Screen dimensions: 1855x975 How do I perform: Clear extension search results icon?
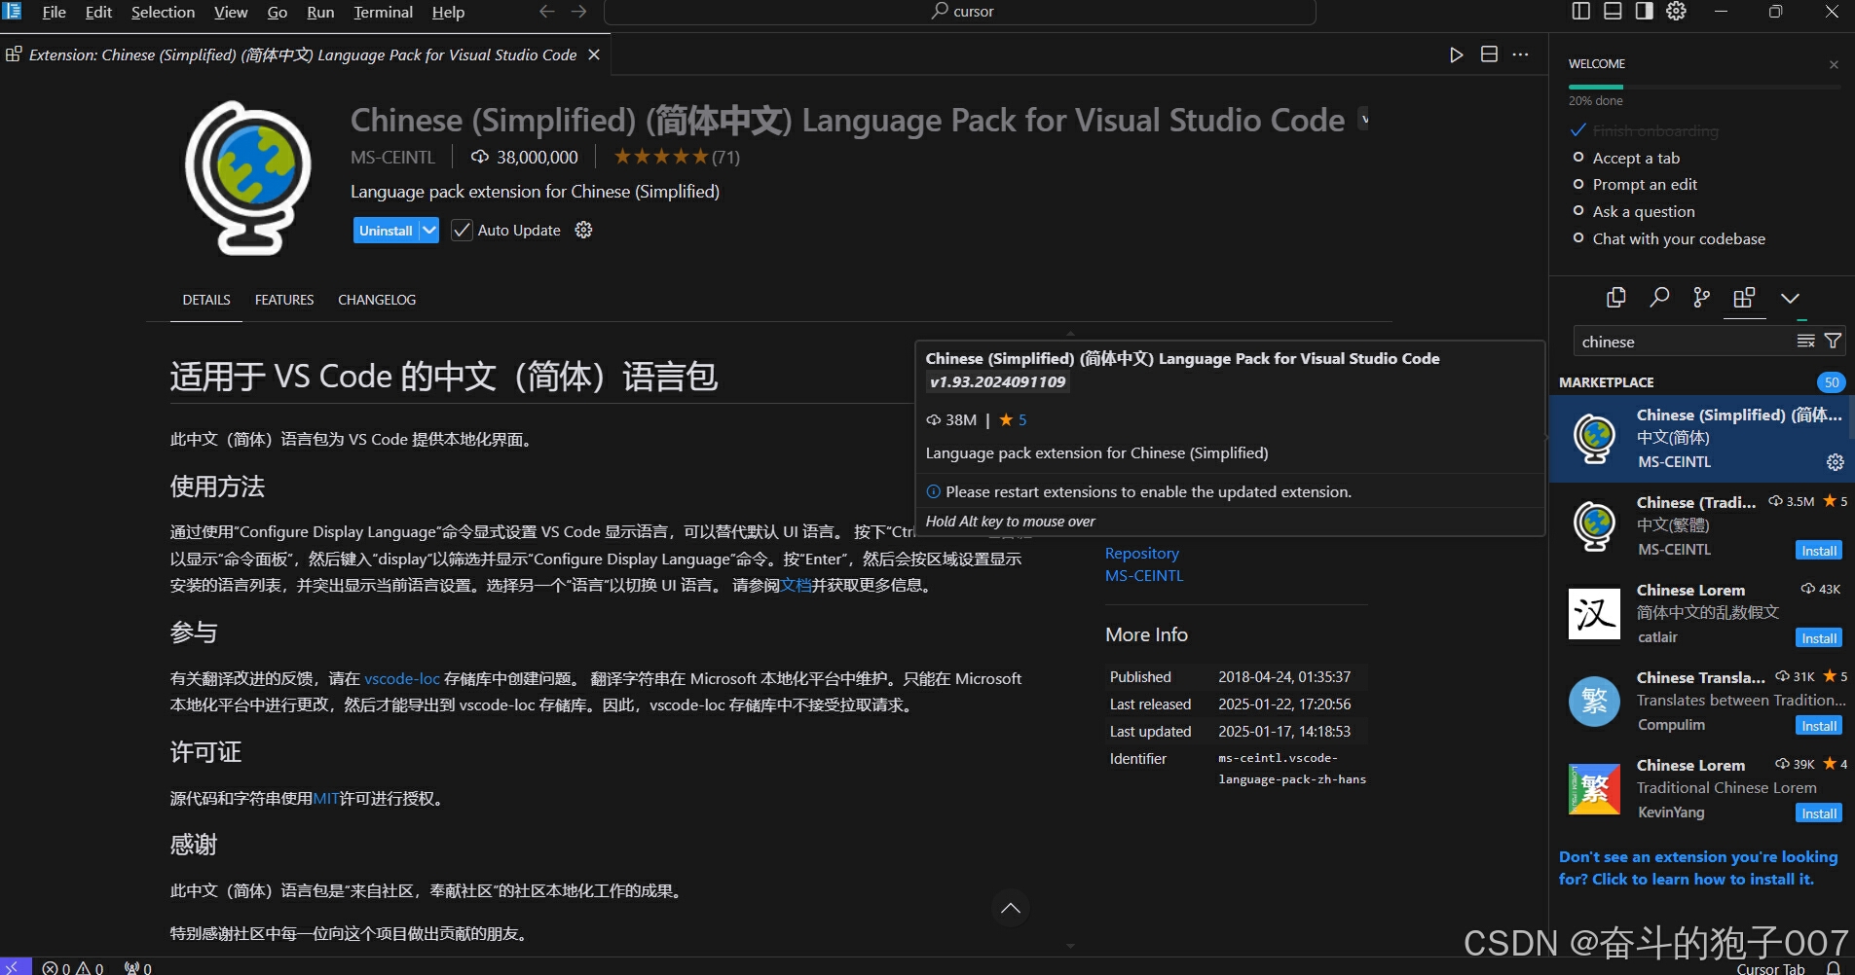tap(1805, 341)
